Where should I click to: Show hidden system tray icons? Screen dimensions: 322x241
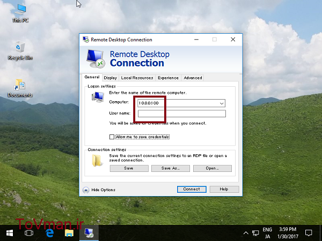[x=246, y=233]
